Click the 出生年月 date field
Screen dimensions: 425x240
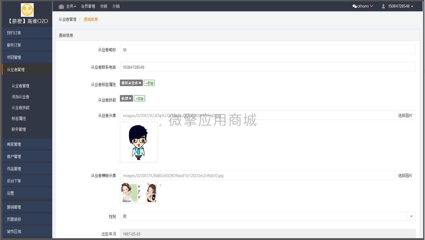(268, 234)
